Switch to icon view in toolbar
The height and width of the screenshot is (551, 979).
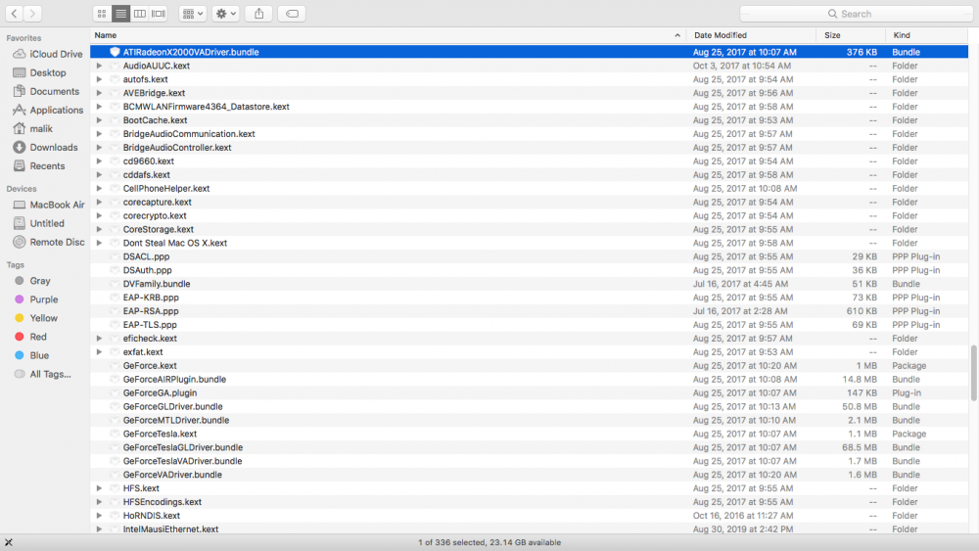tap(102, 14)
